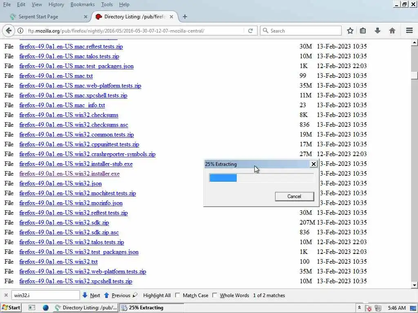
Task: Download win32.installer-stub.exe link
Action: click(x=76, y=164)
